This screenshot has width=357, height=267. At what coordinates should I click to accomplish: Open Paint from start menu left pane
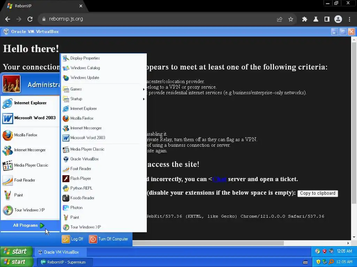(30, 195)
